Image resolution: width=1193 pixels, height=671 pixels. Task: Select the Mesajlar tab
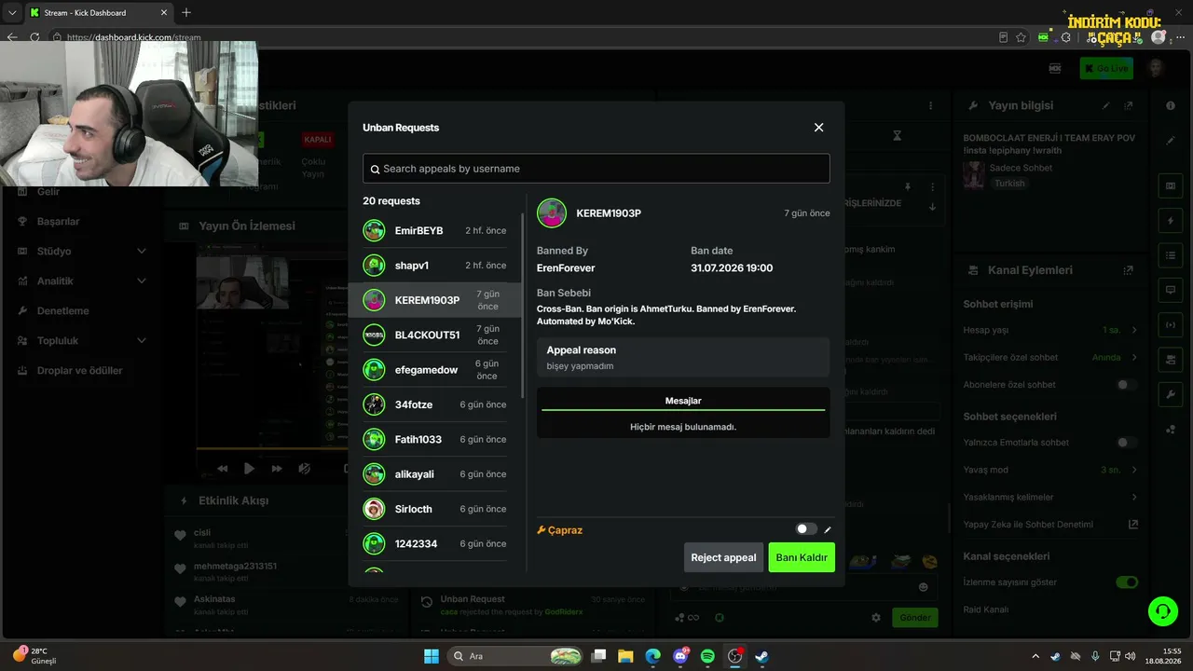tap(683, 401)
